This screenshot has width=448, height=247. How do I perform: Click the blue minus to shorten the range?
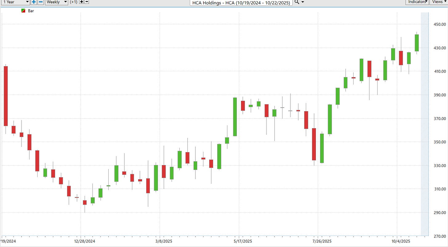41,2
